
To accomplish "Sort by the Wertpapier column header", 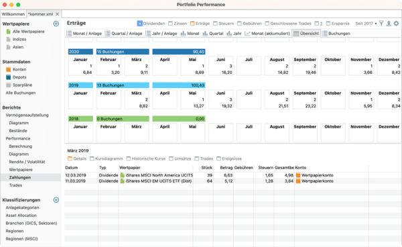I will tap(155, 168).
